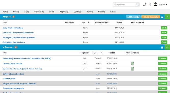This screenshot has width=170, height=93.
Task: Resume the AODA accessibility course
Action: pyautogui.click(x=163, y=58)
